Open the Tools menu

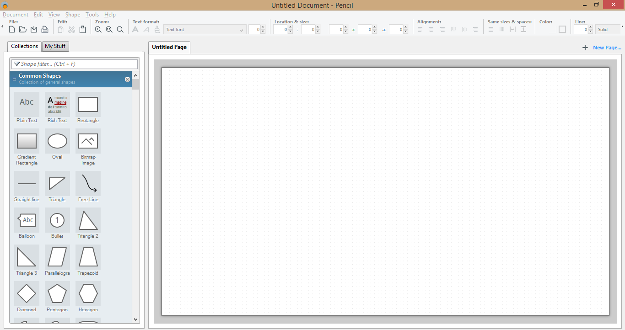tap(92, 15)
